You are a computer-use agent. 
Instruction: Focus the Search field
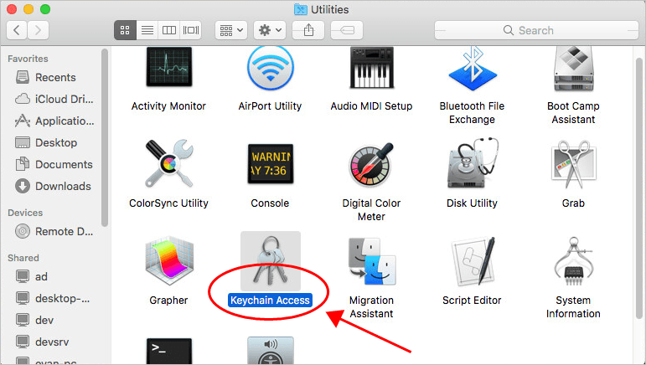pos(536,30)
